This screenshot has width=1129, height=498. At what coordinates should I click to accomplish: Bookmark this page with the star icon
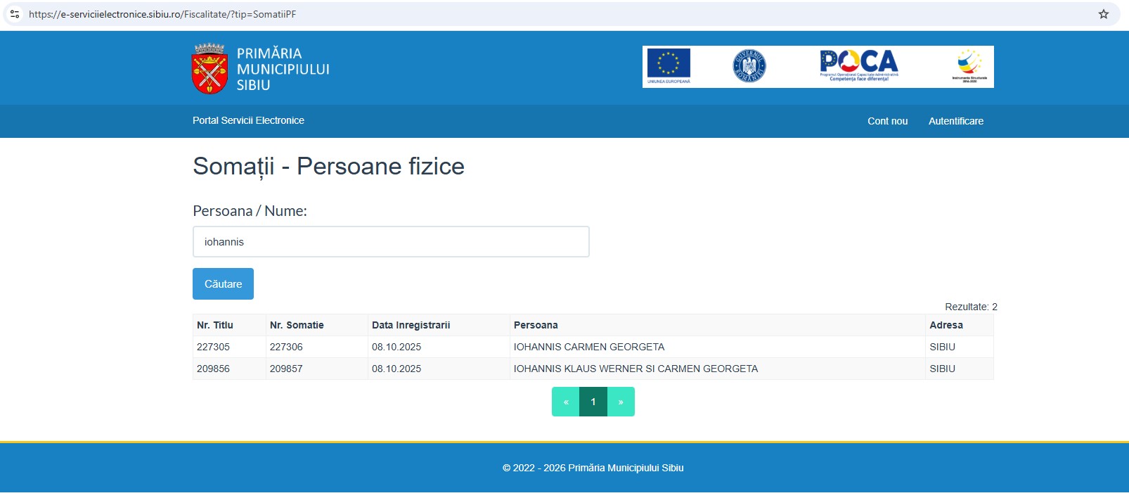(1103, 14)
